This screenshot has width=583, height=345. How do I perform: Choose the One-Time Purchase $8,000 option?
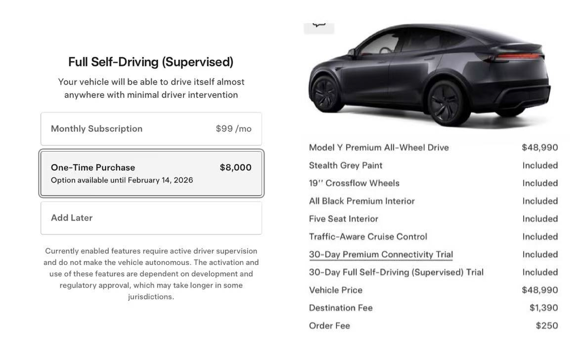pos(151,173)
